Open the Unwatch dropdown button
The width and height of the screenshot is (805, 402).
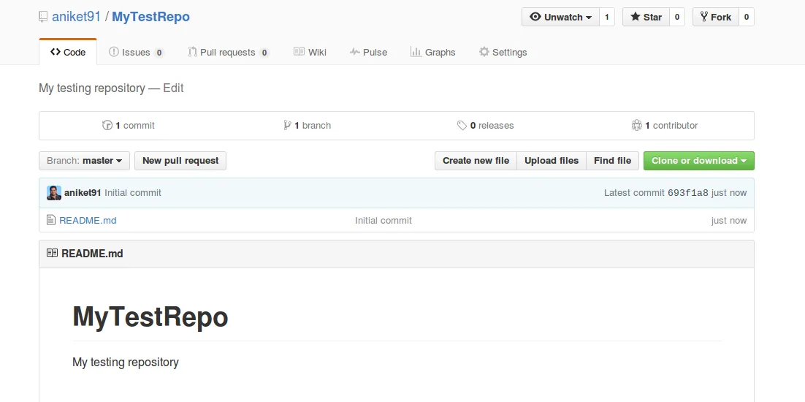(x=560, y=17)
